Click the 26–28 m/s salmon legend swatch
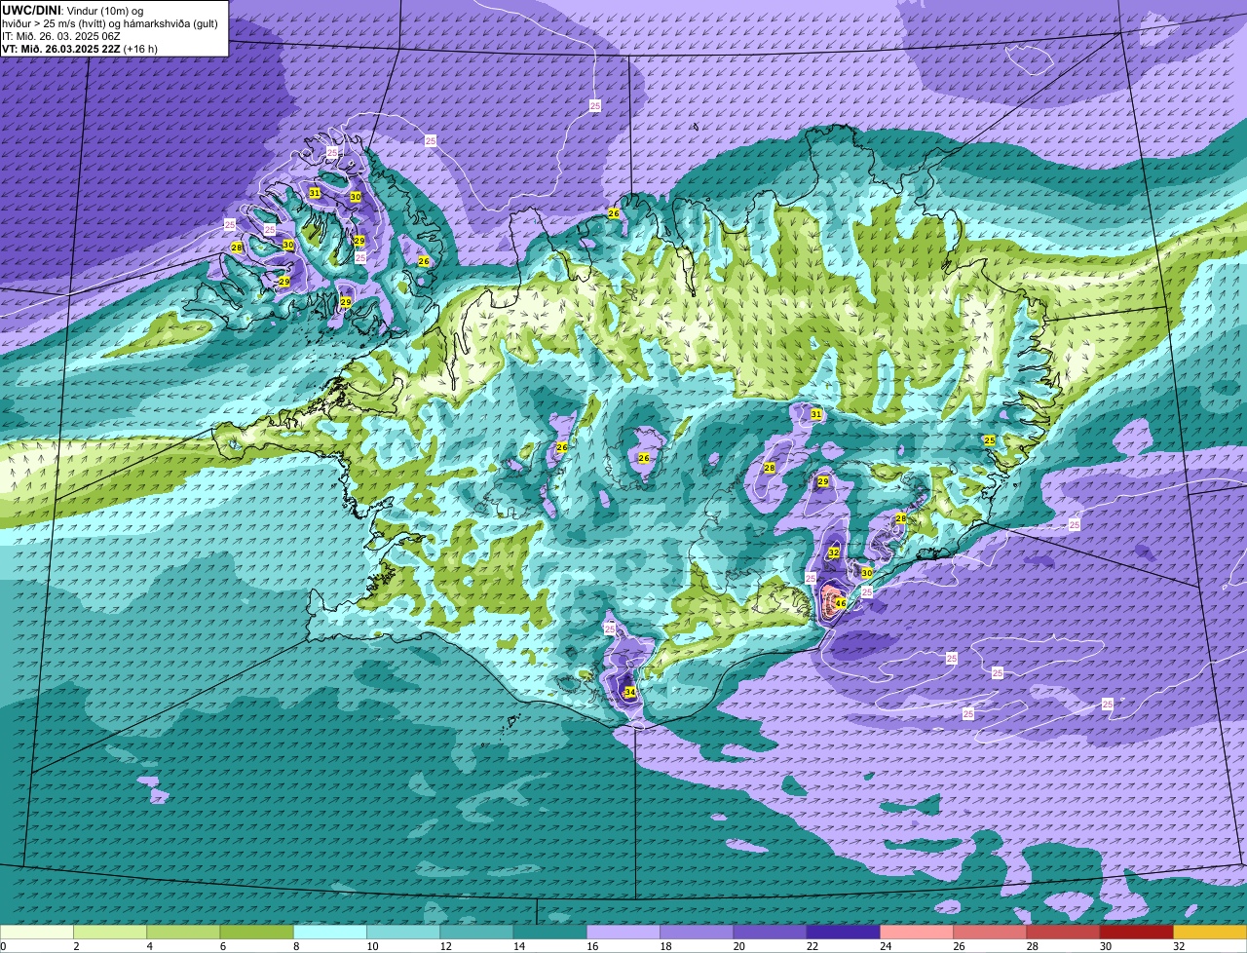 tap(990, 932)
